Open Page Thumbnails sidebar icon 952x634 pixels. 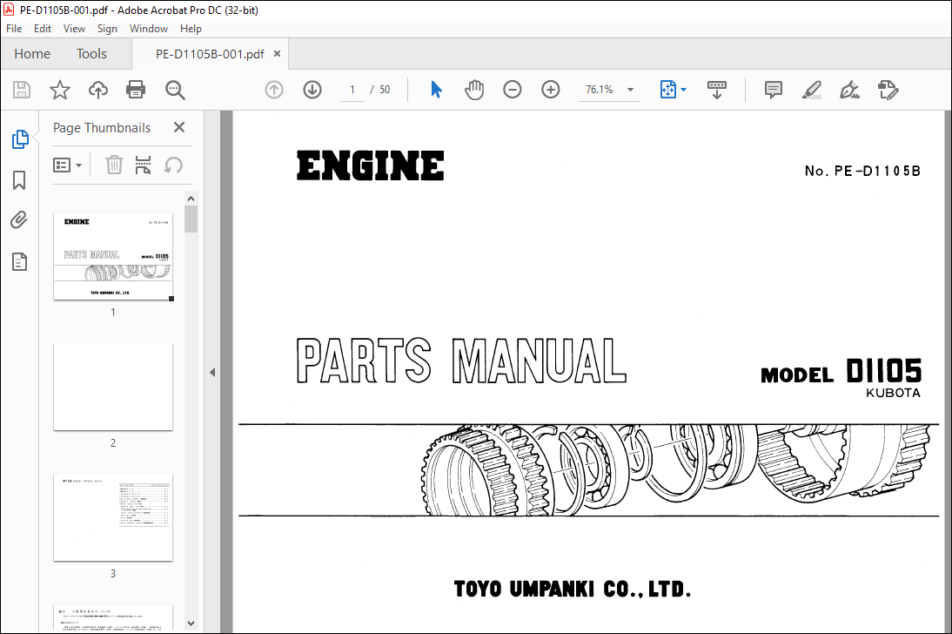click(x=19, y=139)
